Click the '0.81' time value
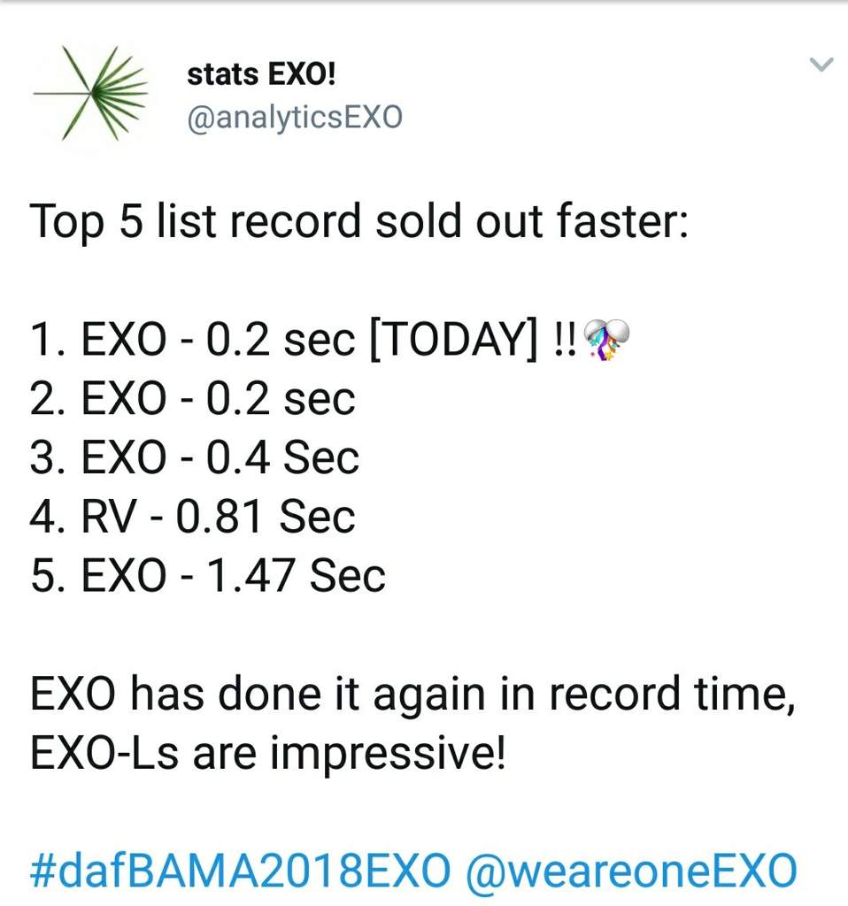 [x=219, y=517]
